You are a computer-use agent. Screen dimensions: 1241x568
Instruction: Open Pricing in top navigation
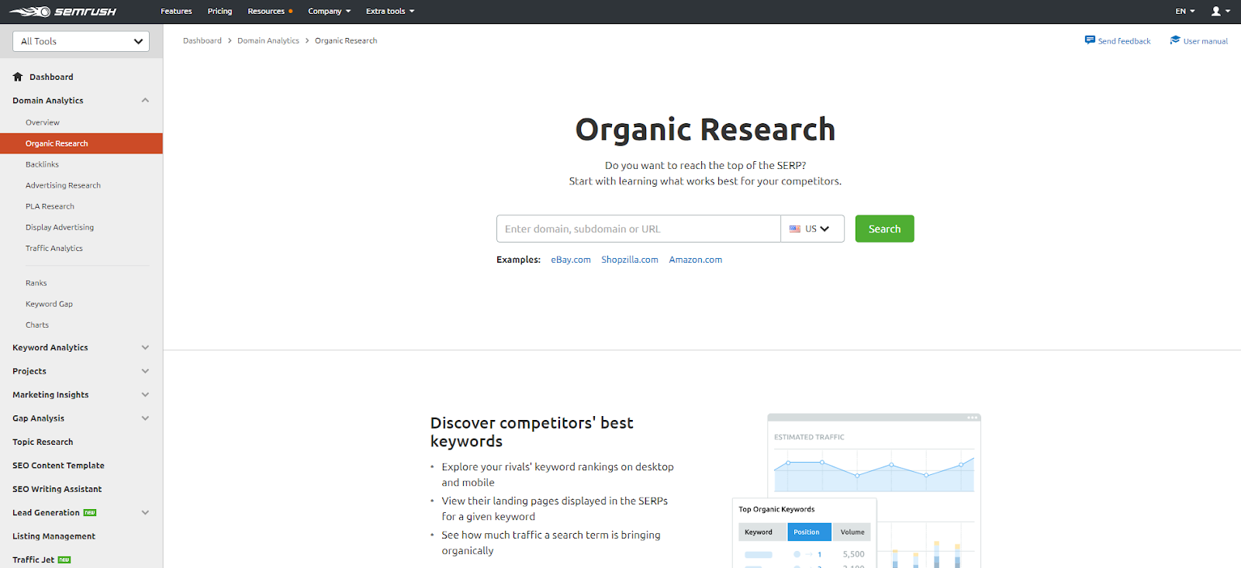pos(220,12)
